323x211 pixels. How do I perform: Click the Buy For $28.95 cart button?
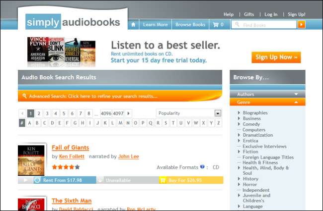[191, 180]
